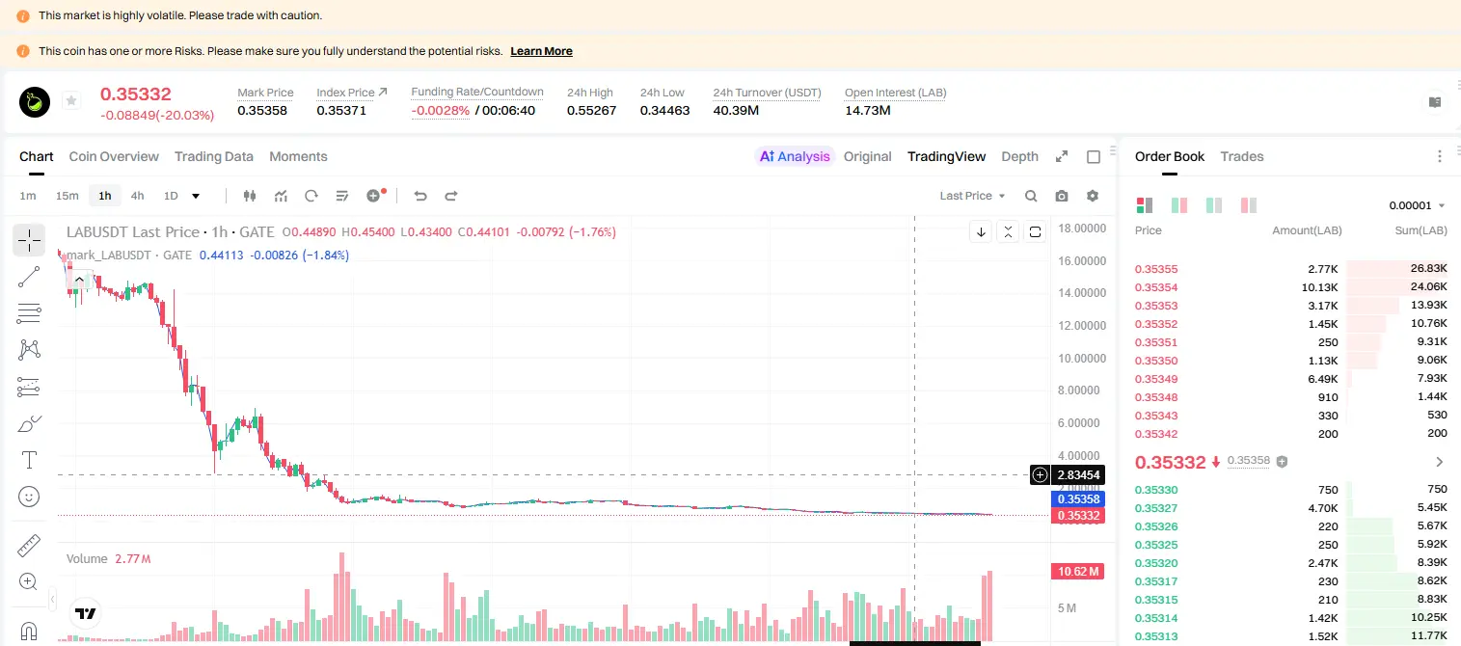This screenshot has width=1461, height=646.
Task: Open the Coin Overview tab
Action: point(114,156)
